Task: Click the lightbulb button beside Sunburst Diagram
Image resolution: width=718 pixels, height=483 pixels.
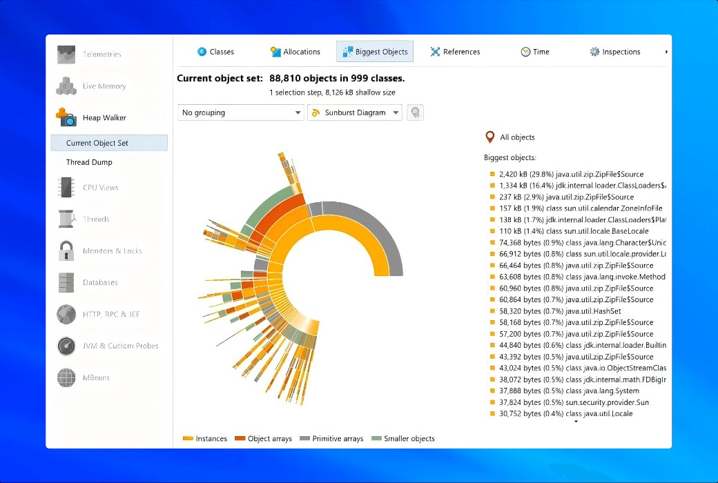Action: (x=416, y=112)
